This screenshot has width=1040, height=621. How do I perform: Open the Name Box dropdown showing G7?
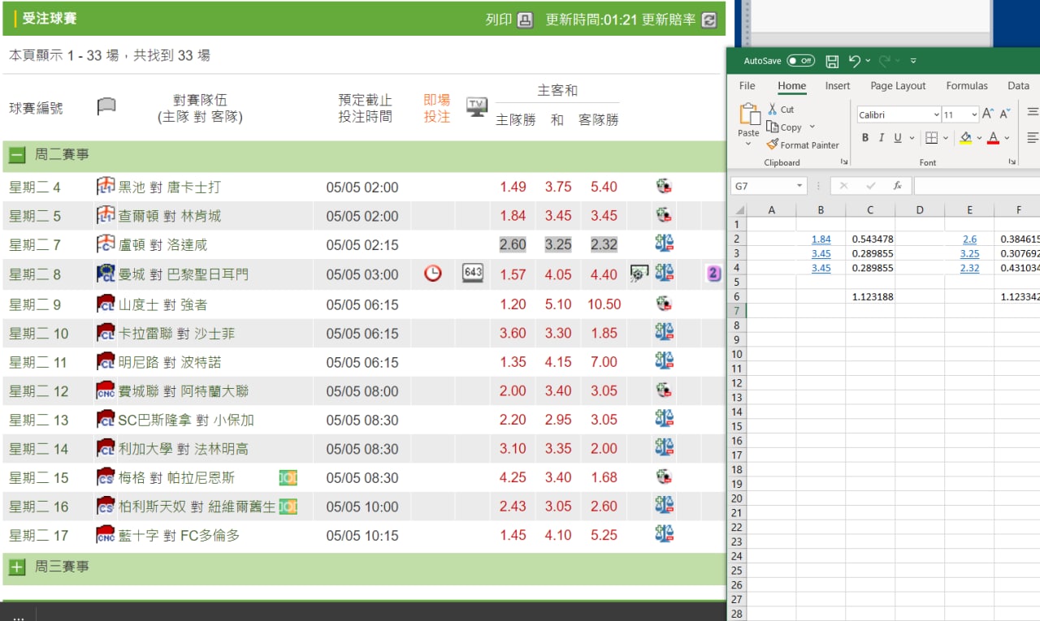point(799,186)
